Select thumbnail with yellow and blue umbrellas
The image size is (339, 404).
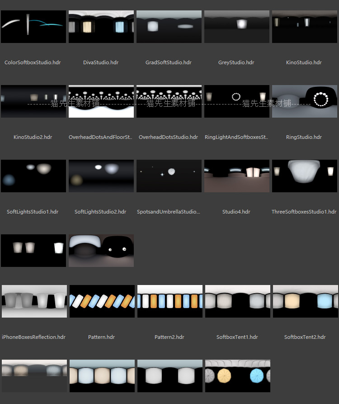click(238, 376)
